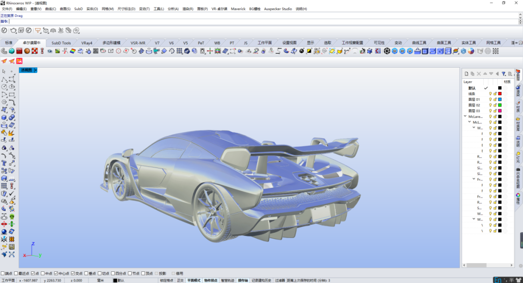Click the red circle icon in toolbar
Screen dimensions: 523x283
[x=119, y=51]
